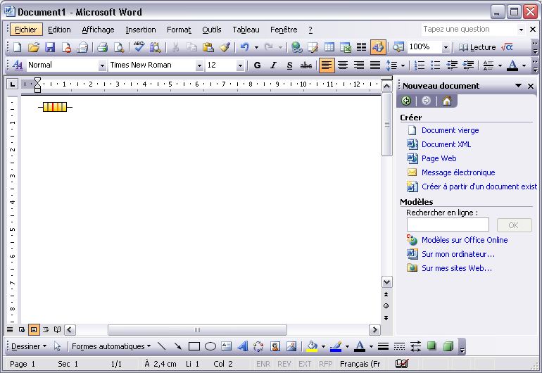The width and height of the screenshot is (542, 373).
Task: Open the Tableau menu
Action: [x=246, y=30]
